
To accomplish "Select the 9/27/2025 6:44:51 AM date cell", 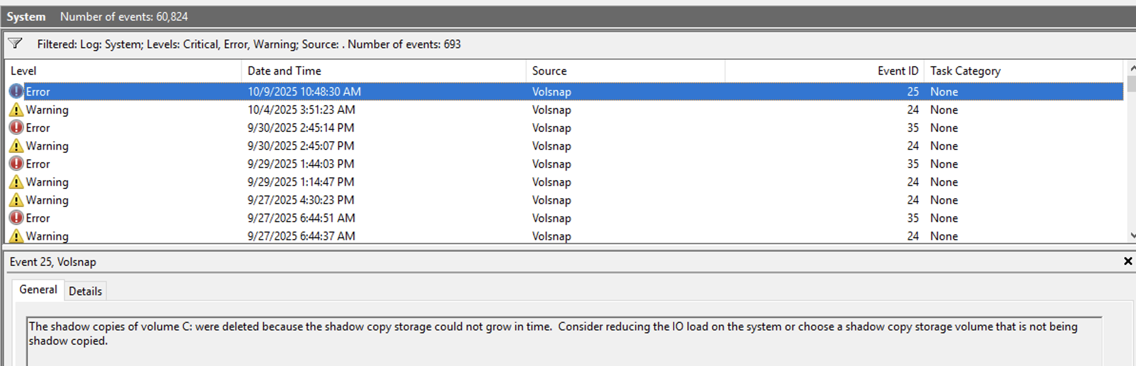I will pos(301,218).
